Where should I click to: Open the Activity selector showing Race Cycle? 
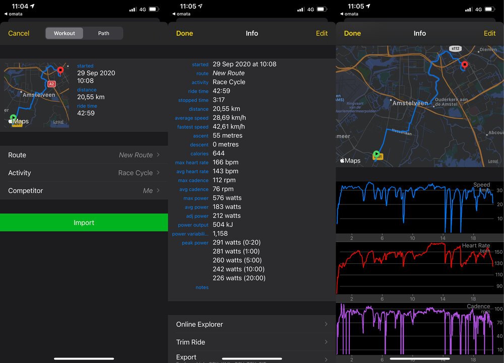pos(84,173)
